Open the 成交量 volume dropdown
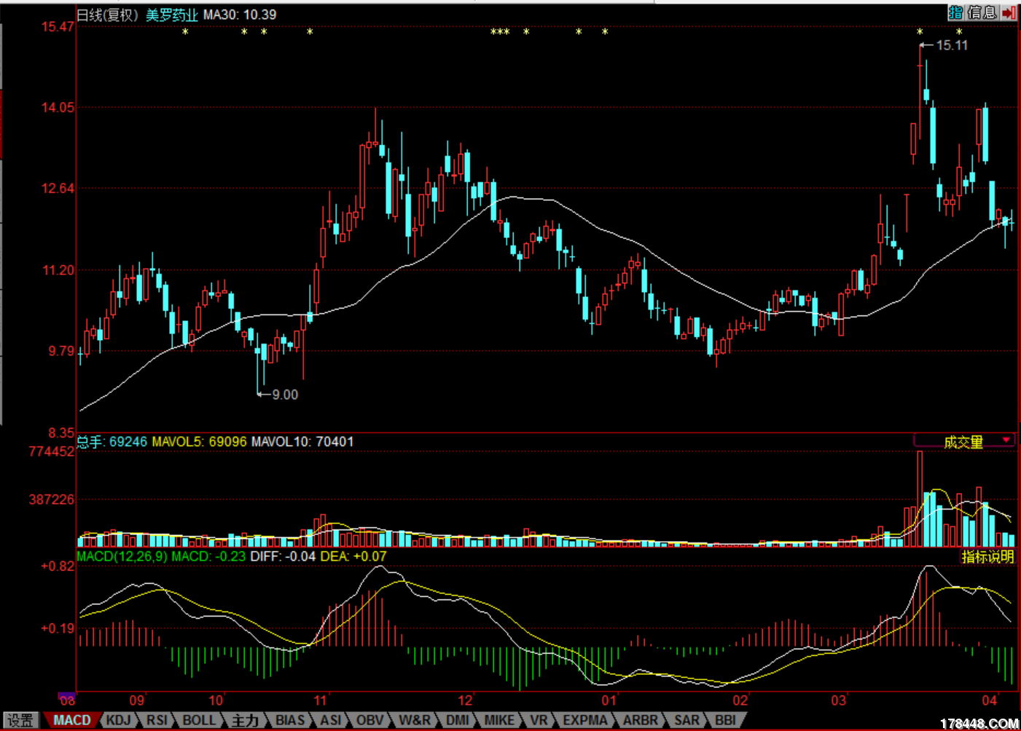Viewport: 1021px width, 731px height. coord(964,441)
